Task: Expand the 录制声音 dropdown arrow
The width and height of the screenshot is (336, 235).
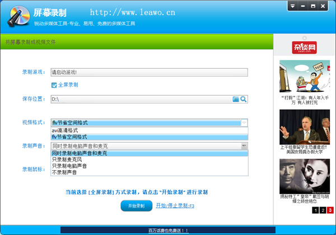Action: [x=244, y=145]
